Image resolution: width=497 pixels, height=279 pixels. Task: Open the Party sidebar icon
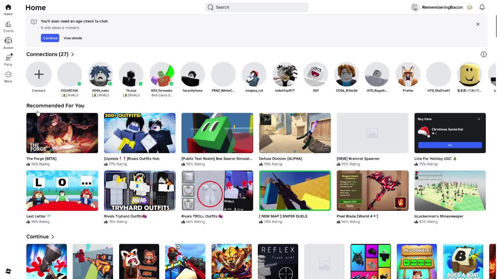(8, 60)
